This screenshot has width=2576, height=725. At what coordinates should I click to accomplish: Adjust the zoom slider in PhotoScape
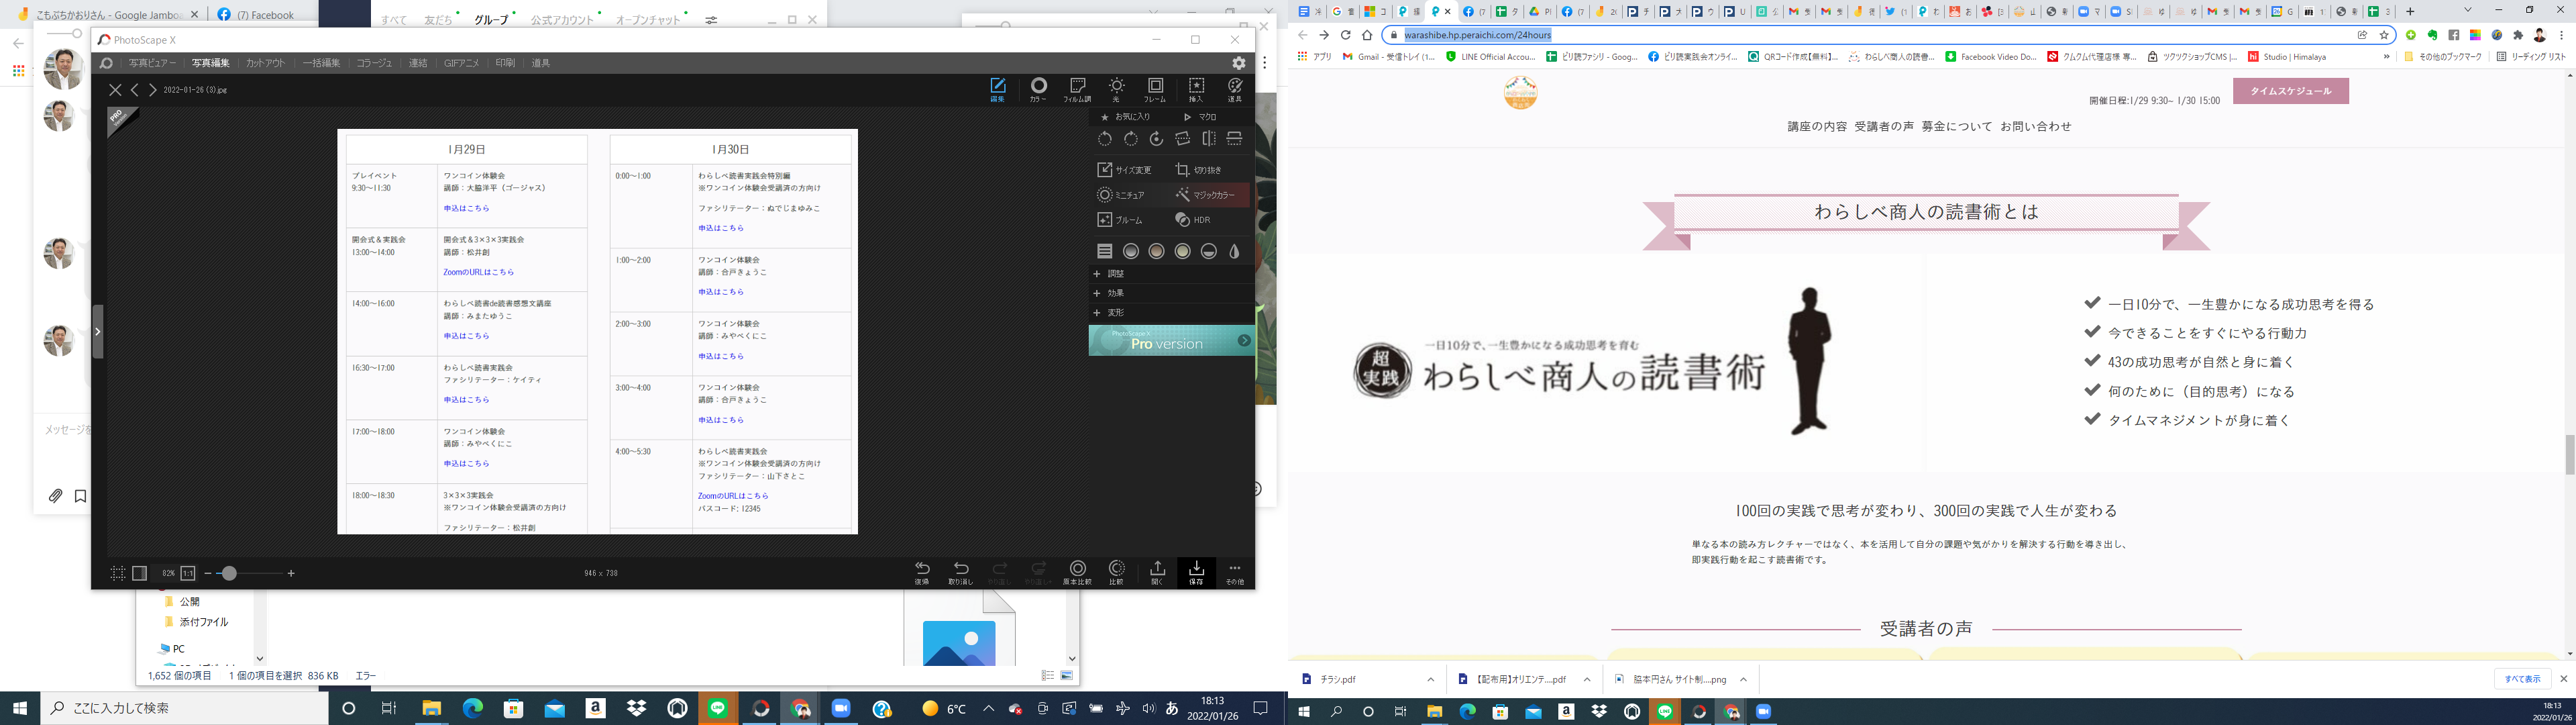pos(229,574)
